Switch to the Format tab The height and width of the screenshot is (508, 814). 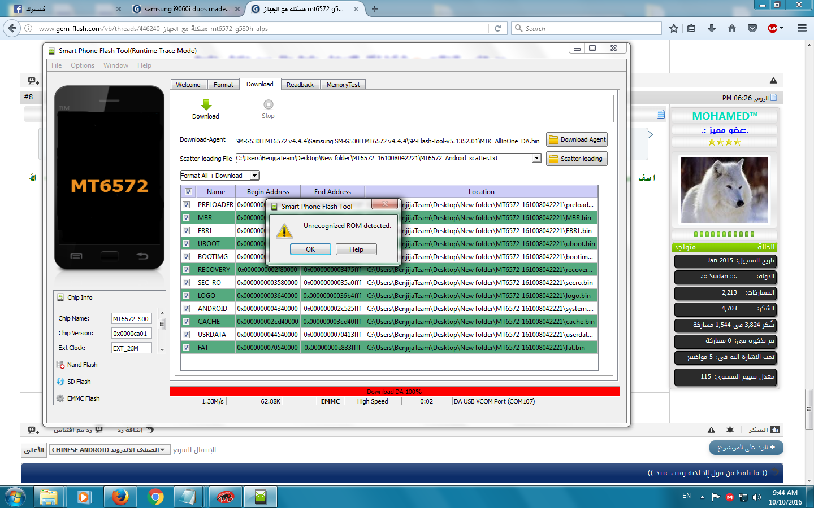[x=223, y=85]
